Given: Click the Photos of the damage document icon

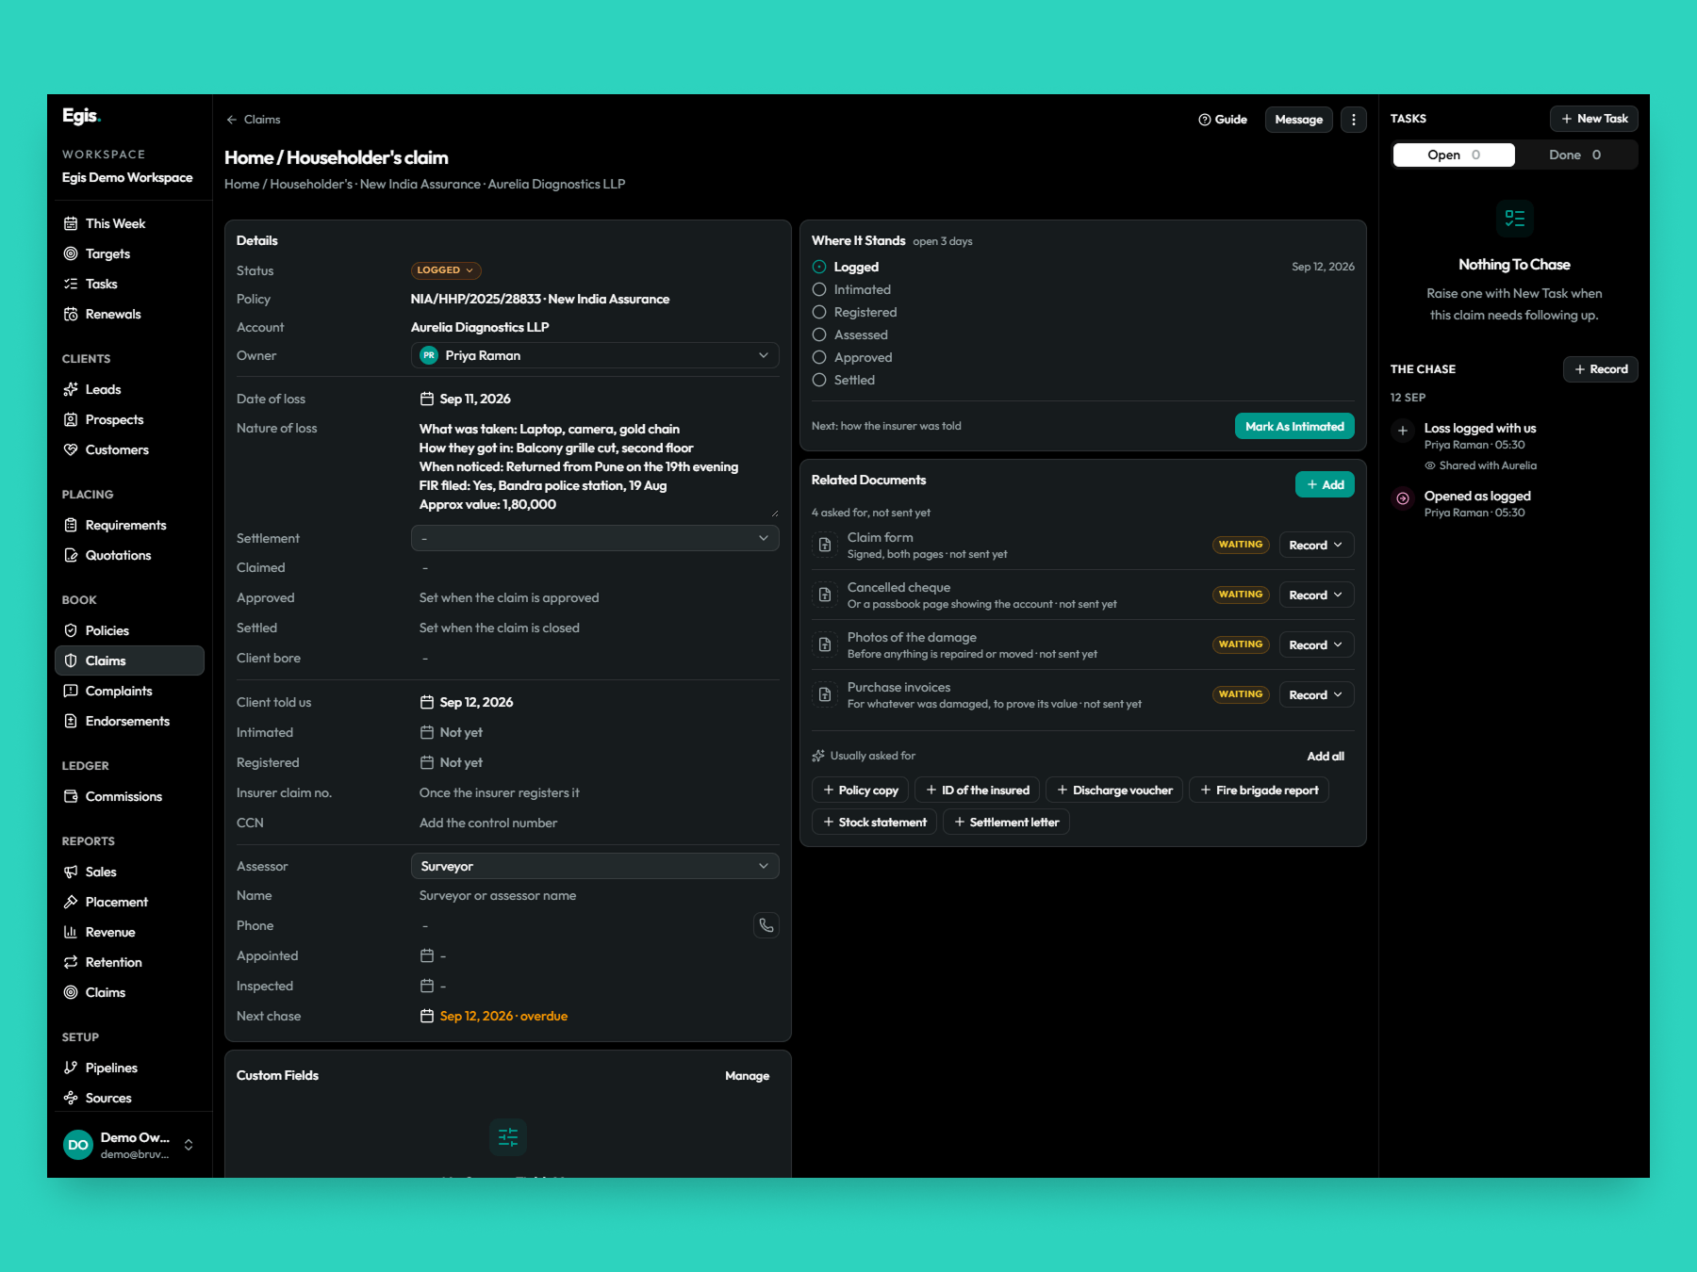Looking at the screenshot, I should click(x=825, y=644).
